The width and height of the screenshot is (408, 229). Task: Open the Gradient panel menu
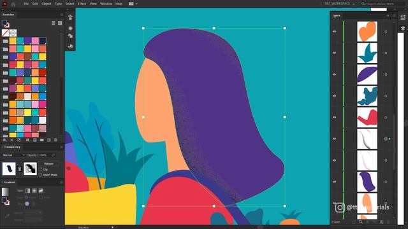coord(61,183)
